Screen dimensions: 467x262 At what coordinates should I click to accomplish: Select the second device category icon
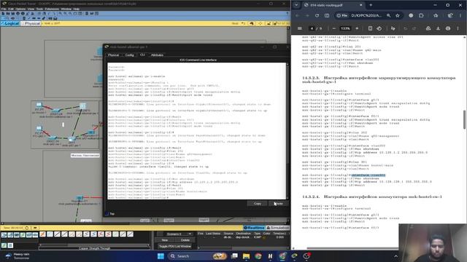pos(10,235)
